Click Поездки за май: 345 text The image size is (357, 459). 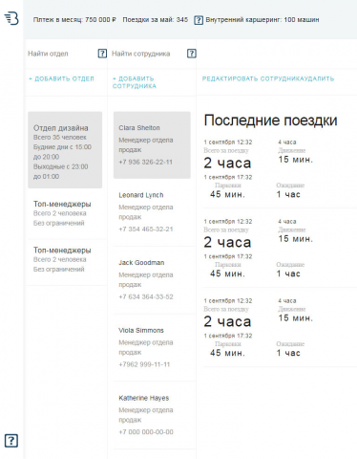(x=156, y=20)
